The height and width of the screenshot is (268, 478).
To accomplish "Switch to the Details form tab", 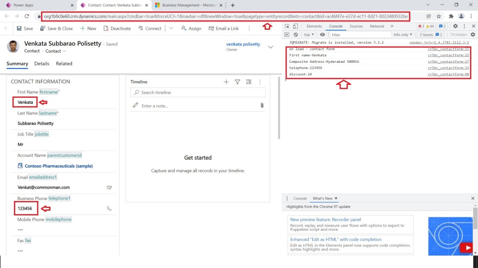I will pos(42,64).
